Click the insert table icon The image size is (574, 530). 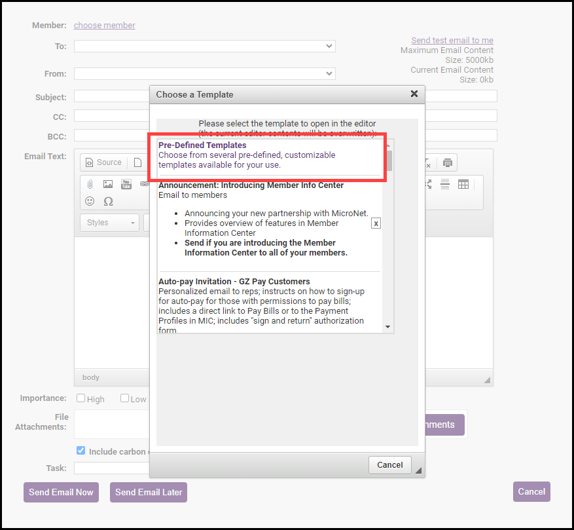pos(463,184)
